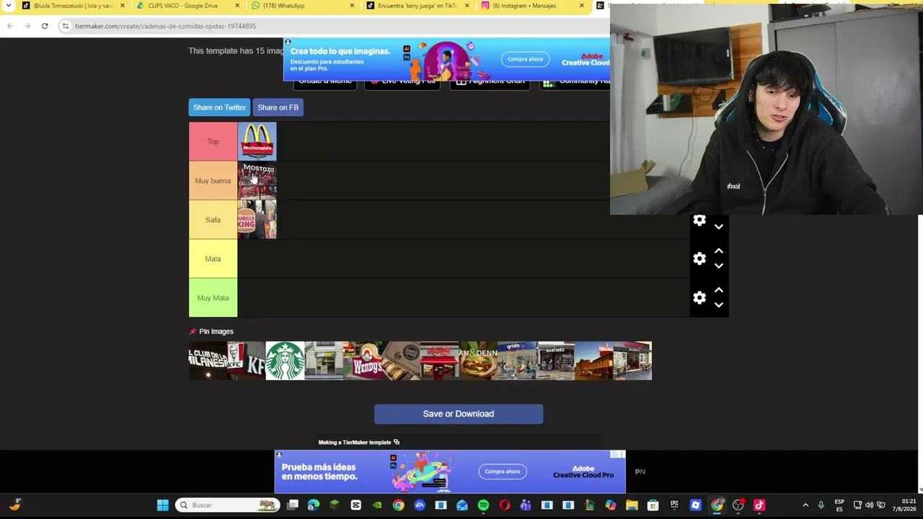This screenshot has height=519, width=923.
Task: Move the Mala row down
Action: click(x=719, y=266)
